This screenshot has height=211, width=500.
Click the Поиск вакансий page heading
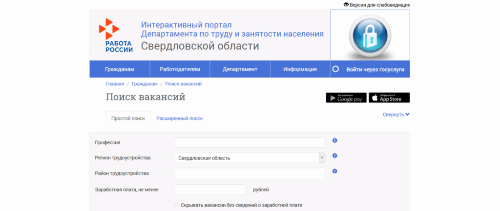(146, 97)
